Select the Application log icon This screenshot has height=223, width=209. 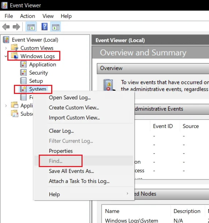click(x=23, y=64)
